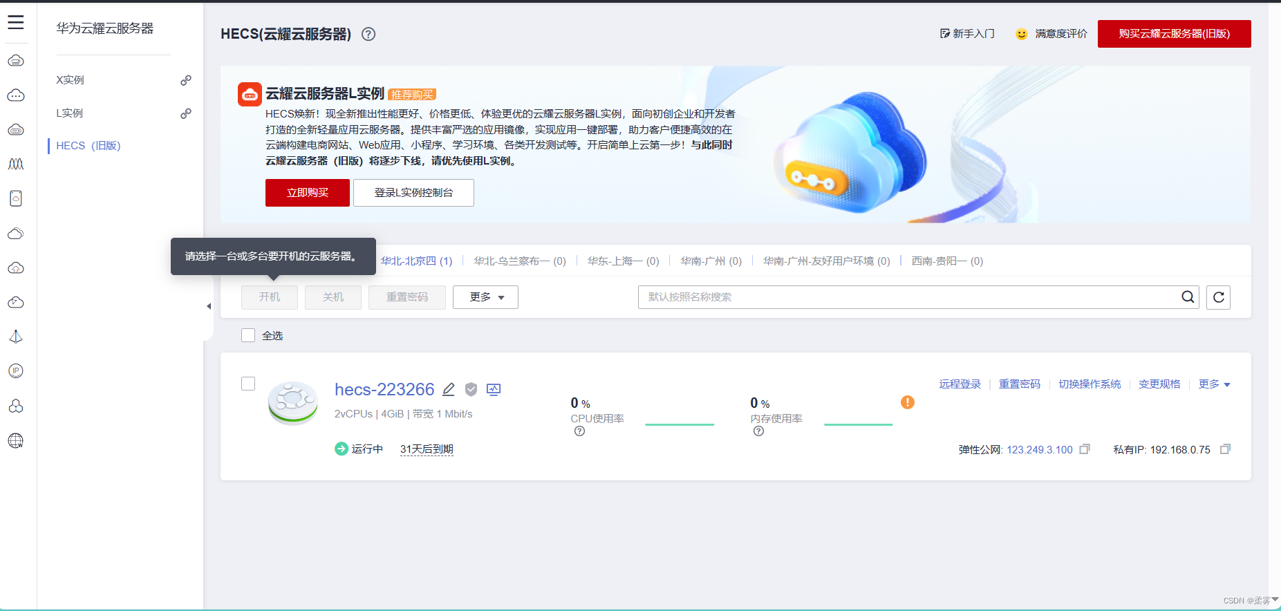Click the 登录L实例控制台 button
1281x611 pixels.
(413, 193)
